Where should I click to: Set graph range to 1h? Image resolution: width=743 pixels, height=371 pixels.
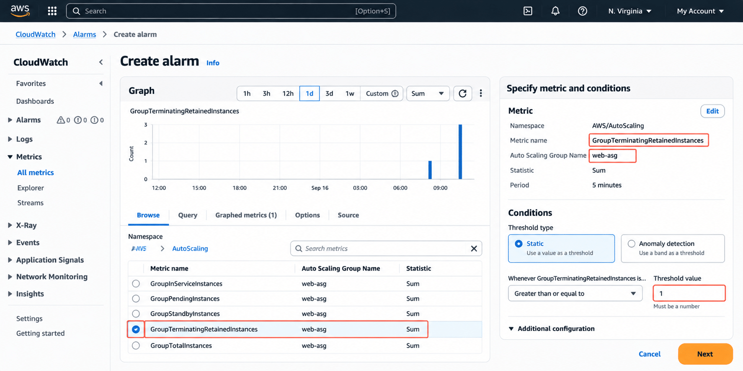(x=247, y=93)
